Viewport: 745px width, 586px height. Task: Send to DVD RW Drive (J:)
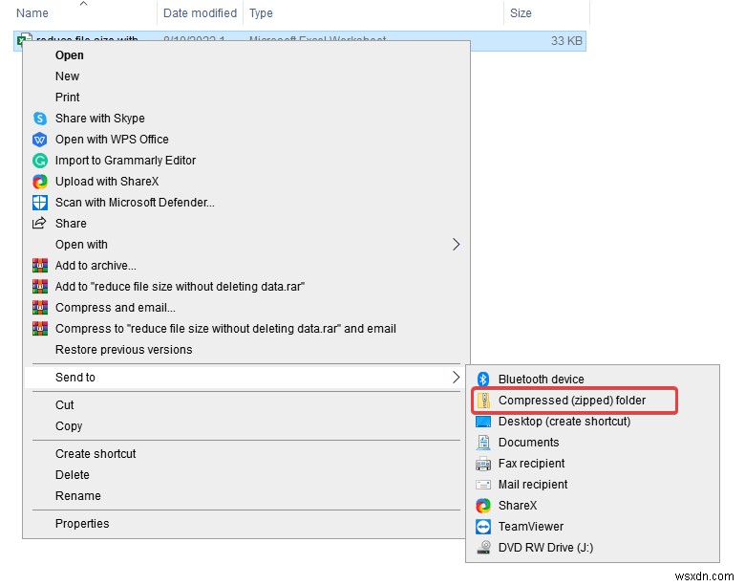tap(592, 548)
